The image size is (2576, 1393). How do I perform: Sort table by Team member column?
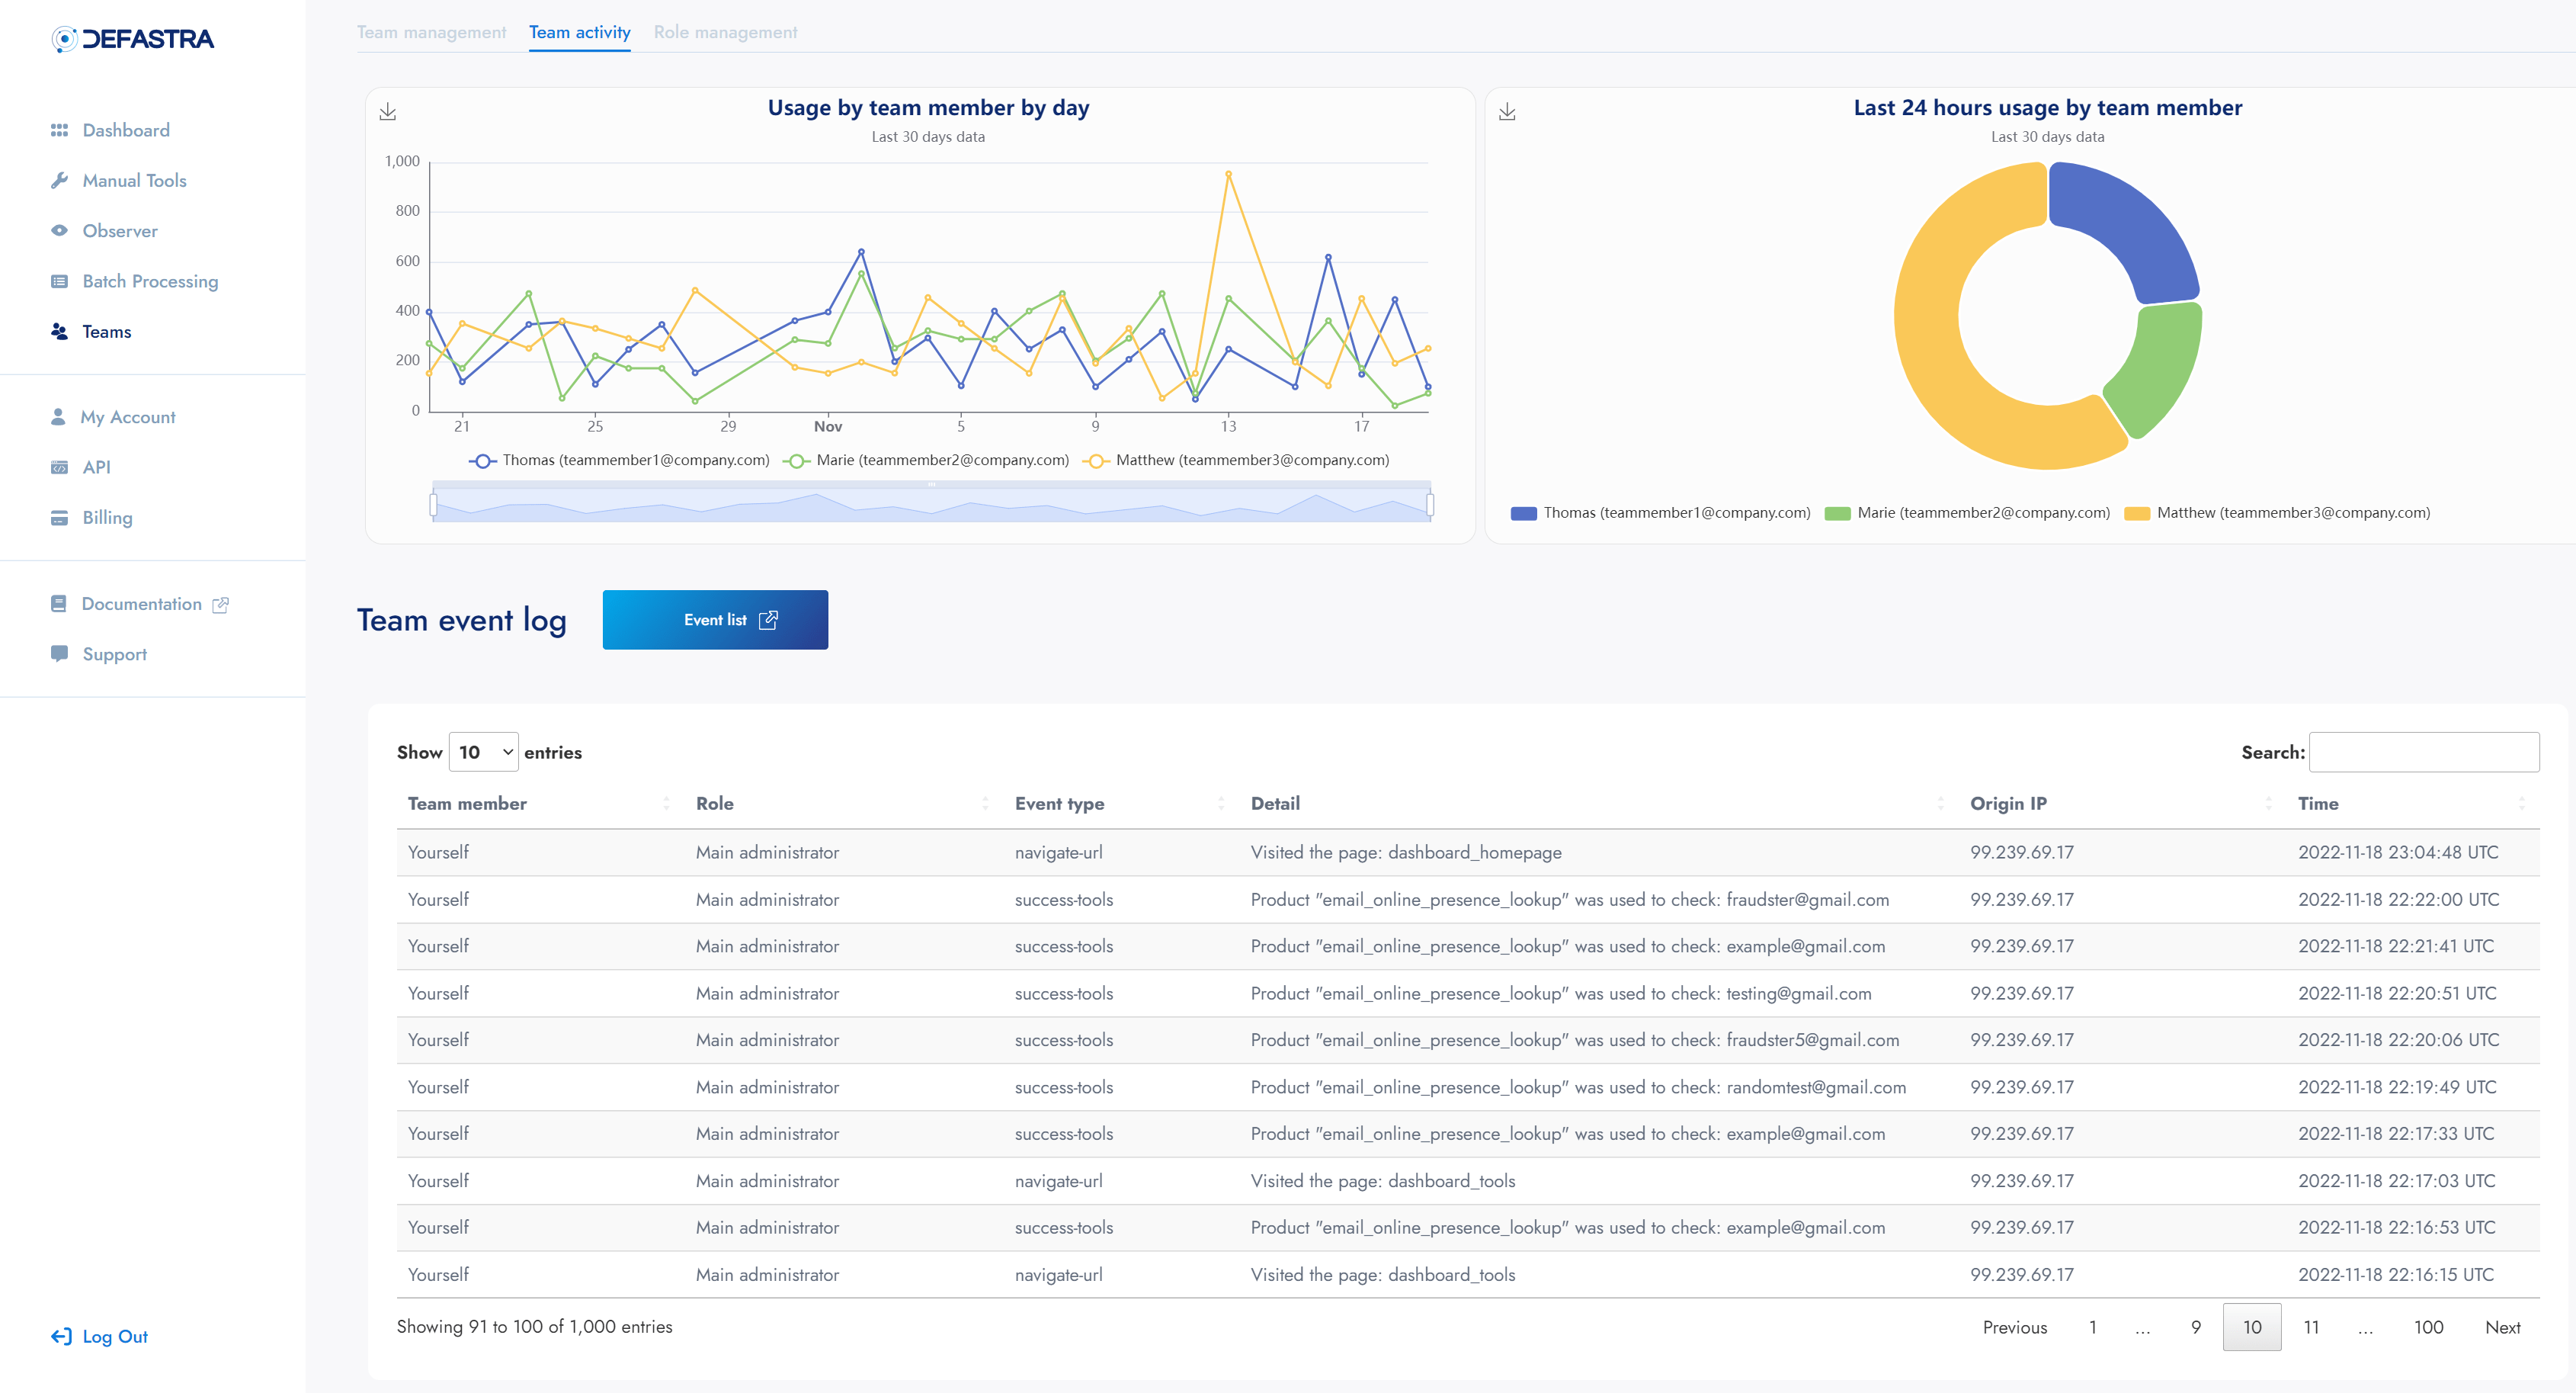tap(467, 804)
